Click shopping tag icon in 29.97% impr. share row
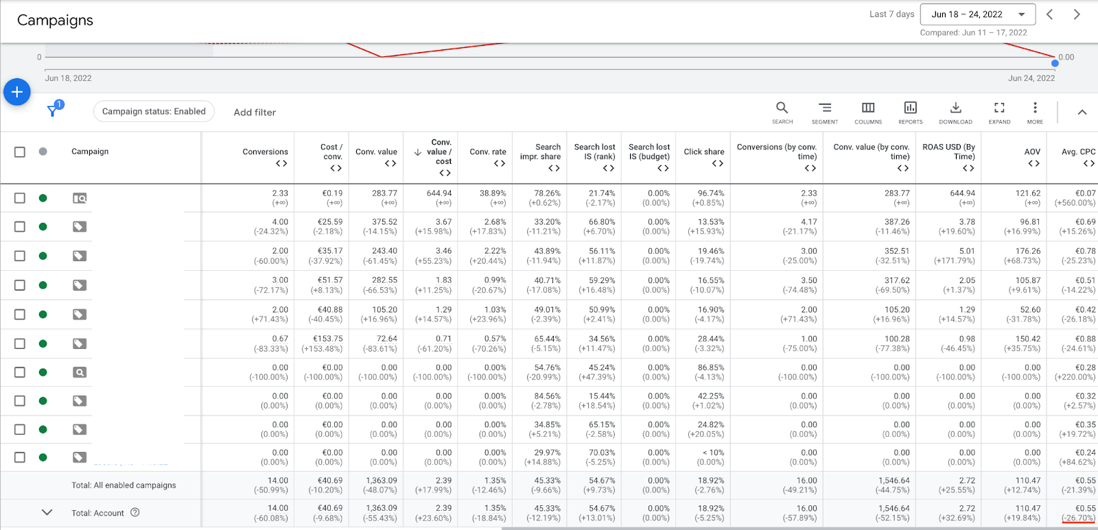This screenshot has height=530, width=1098. pyautogui.click(x=80, y=457)
